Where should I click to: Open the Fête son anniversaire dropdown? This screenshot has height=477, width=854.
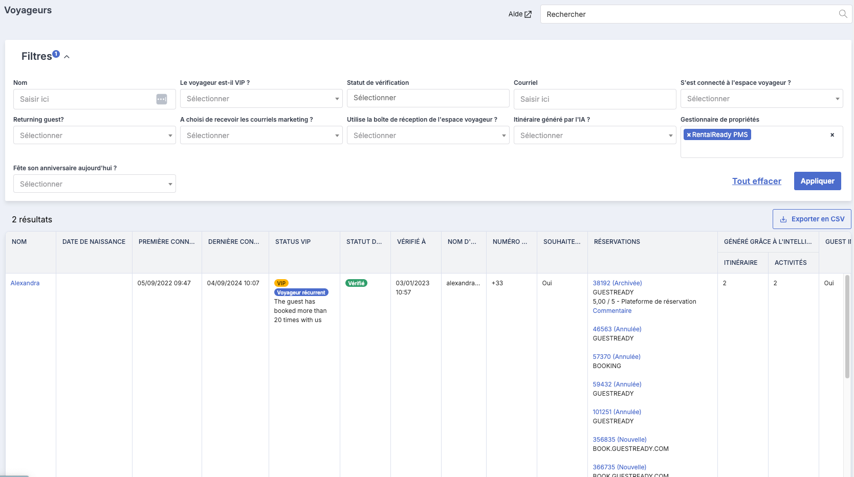(95, 184)
